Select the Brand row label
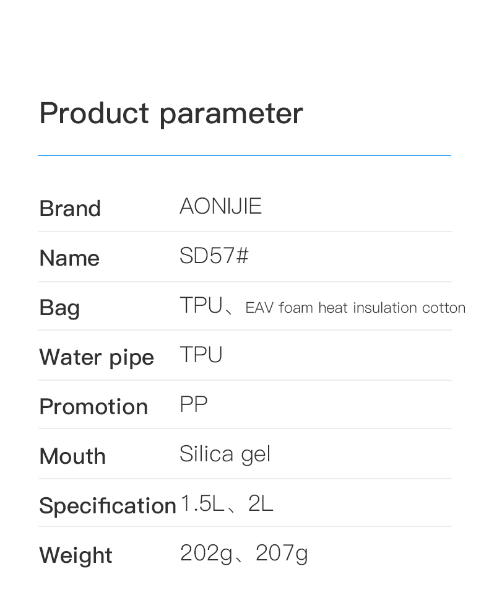Image resolution: width=489 pixels, height=600 pixels. [70, 209]
